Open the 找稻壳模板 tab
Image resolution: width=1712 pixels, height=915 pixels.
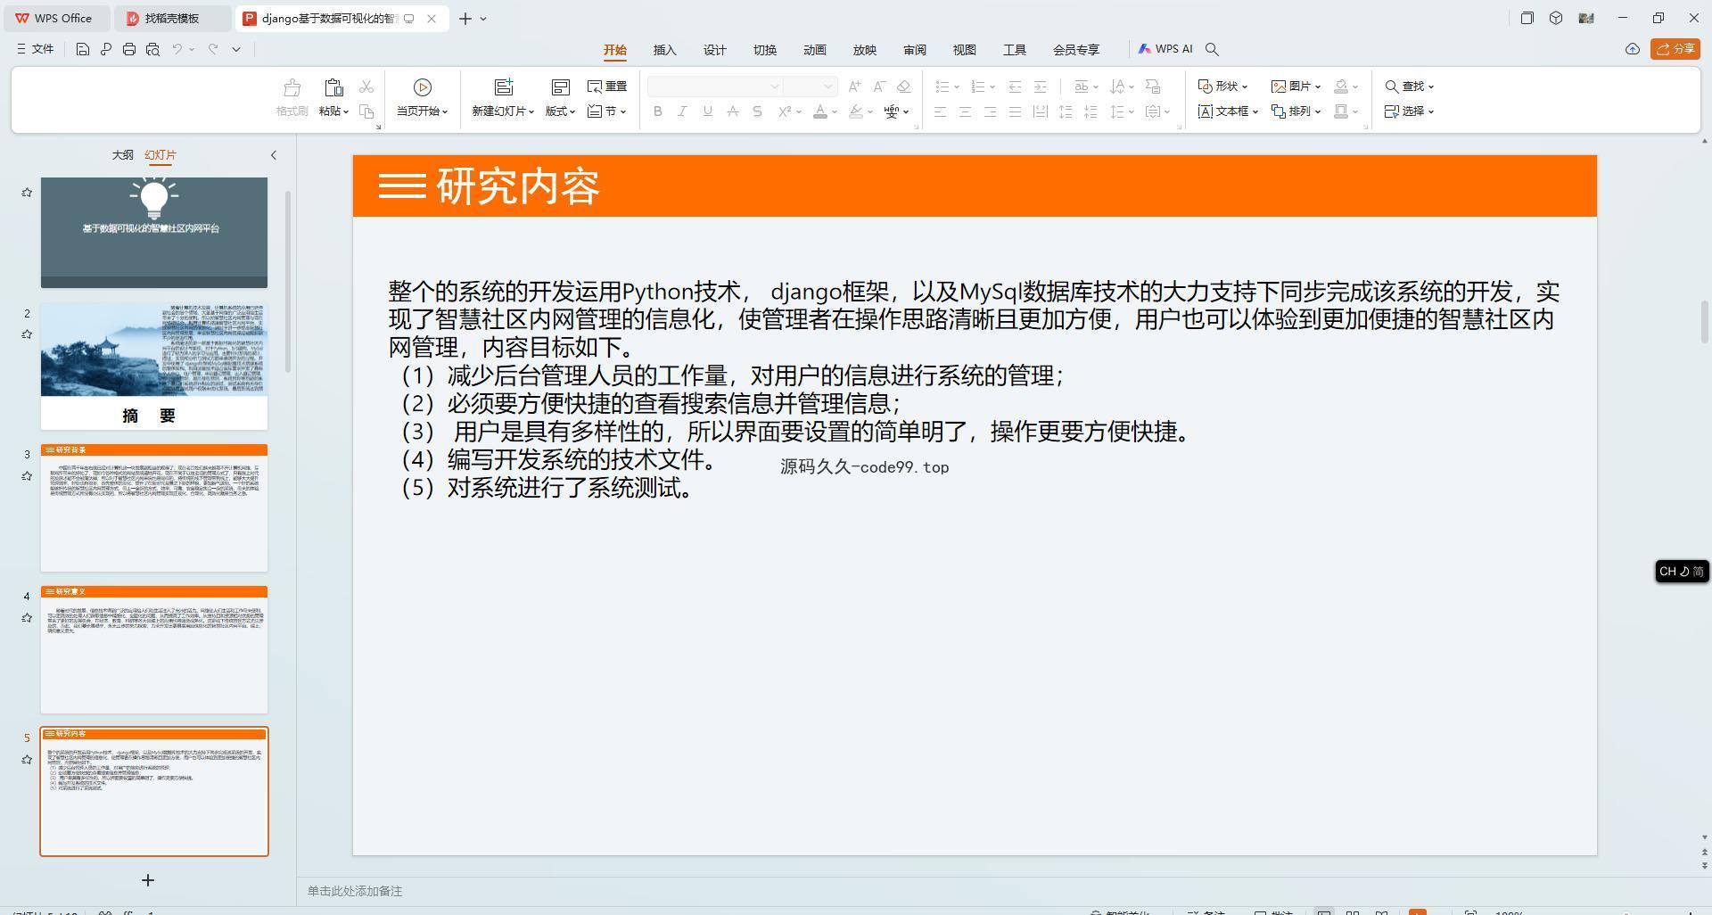point(173,18)
